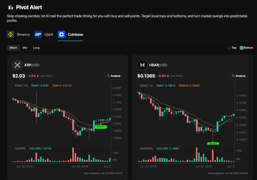Click the Coinbase exchange logo icon
The width and height of the screenshot is (257, 180).
pos(62,34)
